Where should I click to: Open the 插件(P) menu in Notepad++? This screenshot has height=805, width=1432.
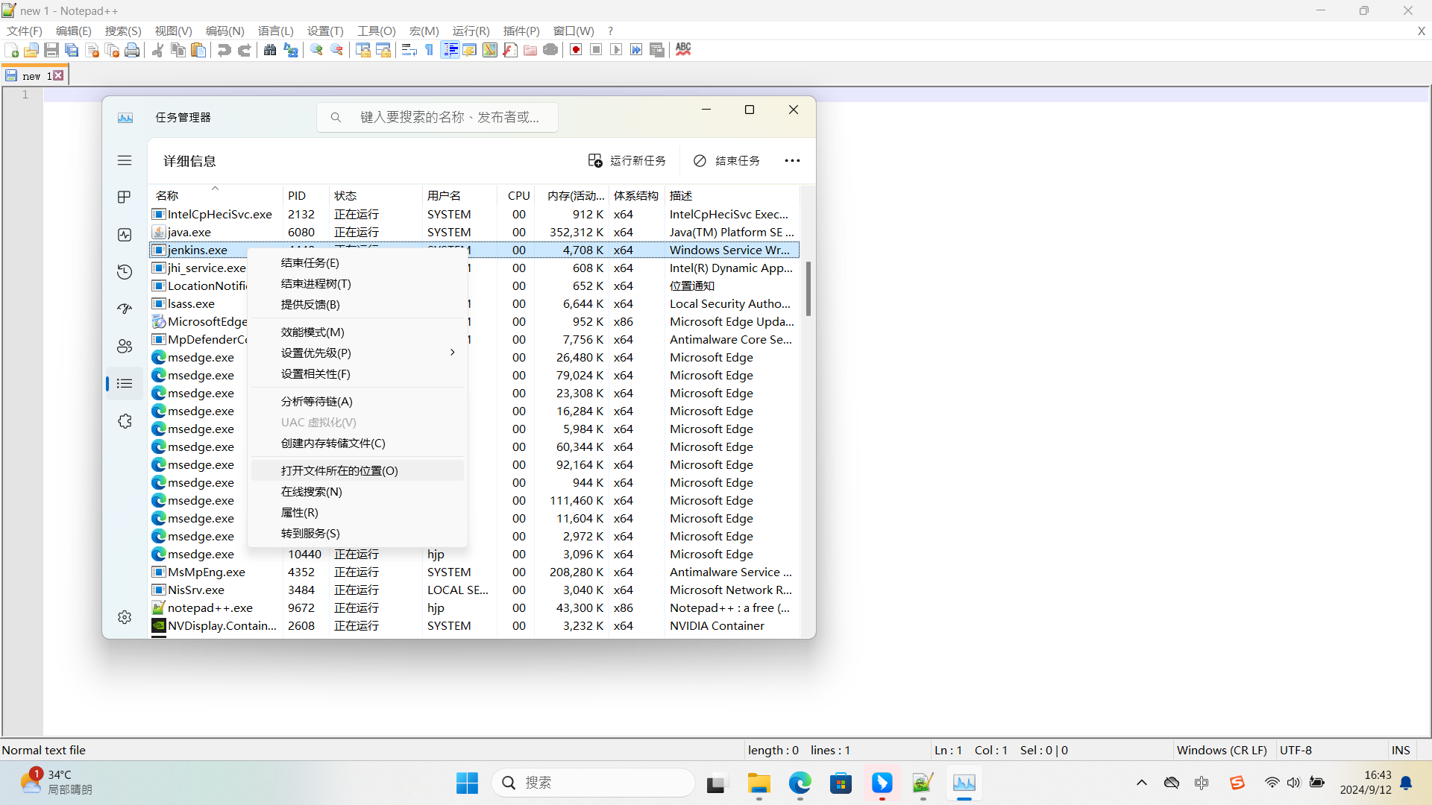521,31
